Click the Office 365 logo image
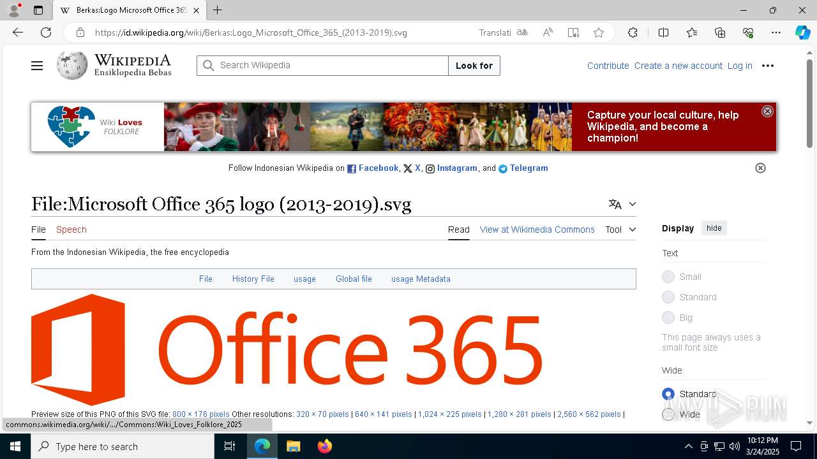 [x=287, y=349]
